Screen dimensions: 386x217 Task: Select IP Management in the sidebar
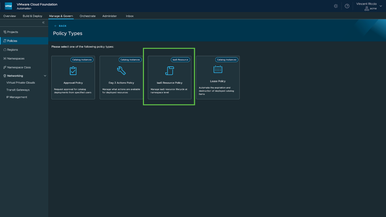[x=17, y=97]
